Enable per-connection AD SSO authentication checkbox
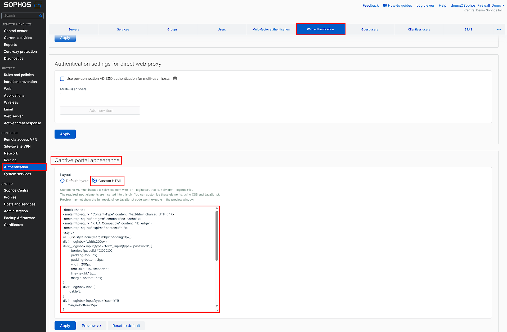 [62, 79]
